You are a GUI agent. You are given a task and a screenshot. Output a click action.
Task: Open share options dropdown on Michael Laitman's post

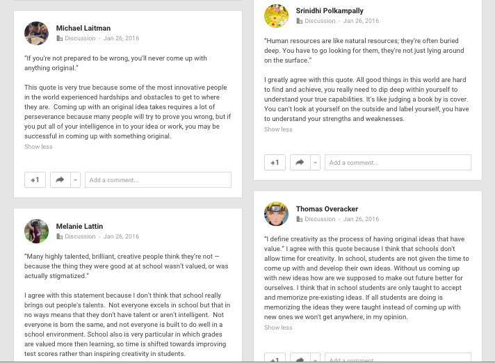[76, 180]
